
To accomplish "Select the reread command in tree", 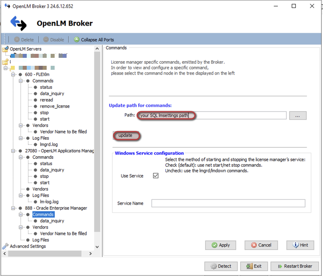I will coord(46,100).
